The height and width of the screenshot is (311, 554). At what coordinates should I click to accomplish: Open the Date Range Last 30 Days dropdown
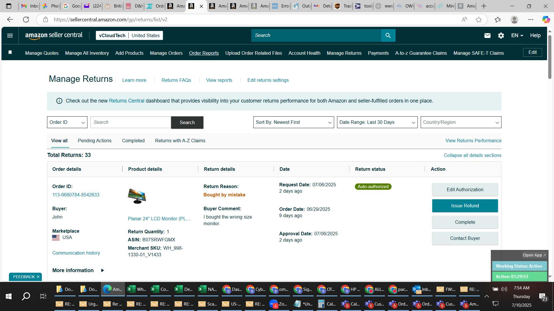click(377, 122)
